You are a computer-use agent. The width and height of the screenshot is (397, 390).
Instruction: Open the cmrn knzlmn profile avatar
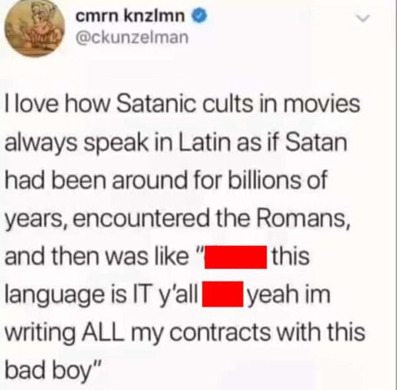[35, 27]
